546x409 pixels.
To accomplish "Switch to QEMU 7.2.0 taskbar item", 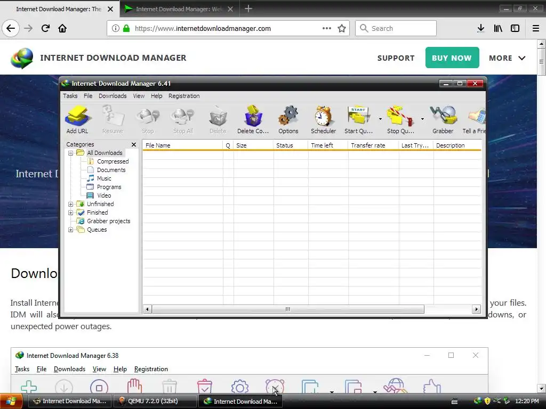I will pyautogui.click(x=155, y=402).
